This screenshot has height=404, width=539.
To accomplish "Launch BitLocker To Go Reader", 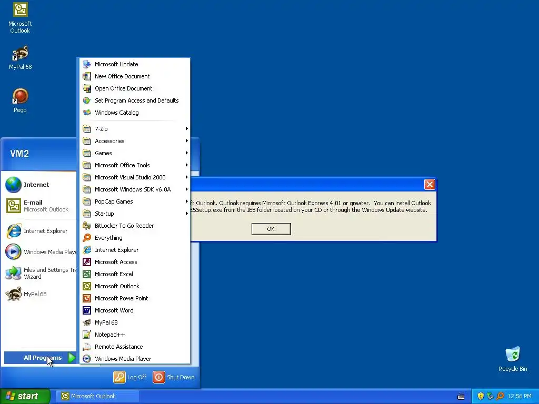I will (x=134, y=226).
